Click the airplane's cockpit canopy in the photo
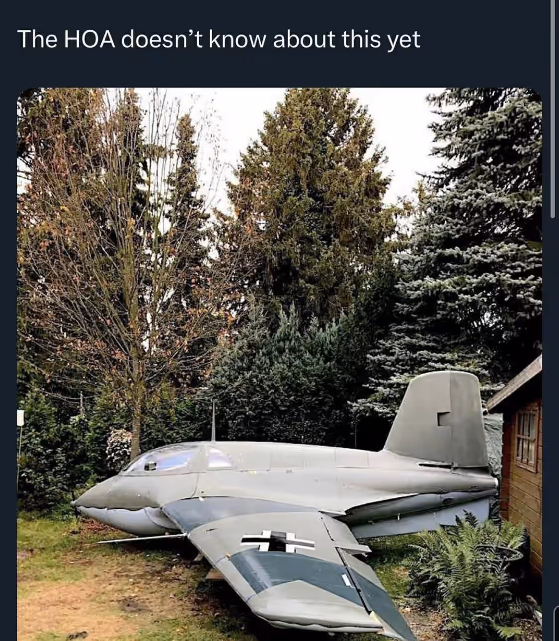This screenshot has height=641, width=559. coord(179,458)
